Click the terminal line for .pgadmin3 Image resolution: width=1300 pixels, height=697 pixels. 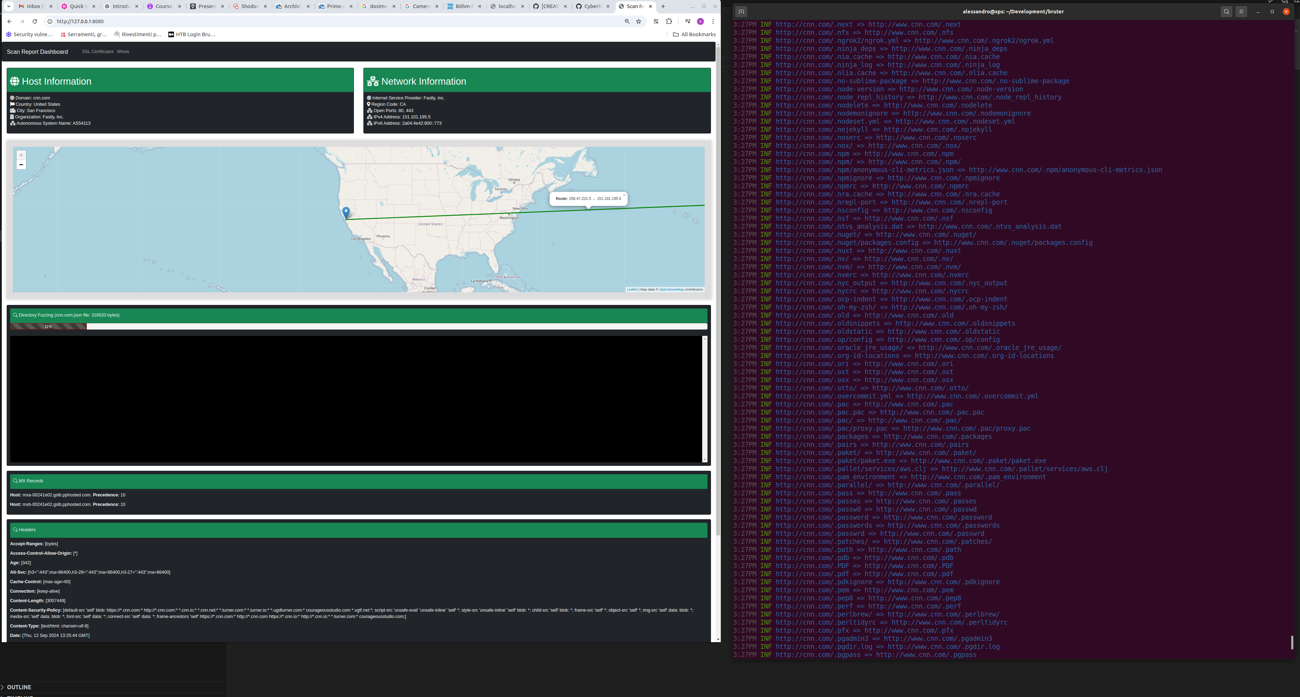[x=862, y=638]
